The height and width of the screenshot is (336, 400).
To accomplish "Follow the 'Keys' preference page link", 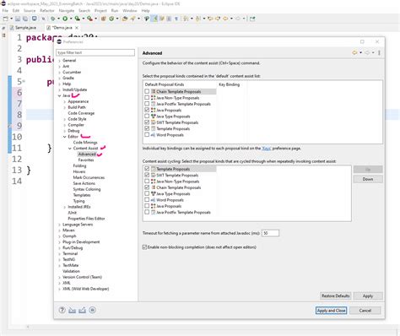I will pos(266,149).
